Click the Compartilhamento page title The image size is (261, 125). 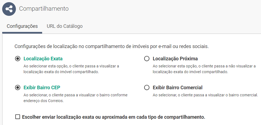pyautogui.click(x=44, y=8)
